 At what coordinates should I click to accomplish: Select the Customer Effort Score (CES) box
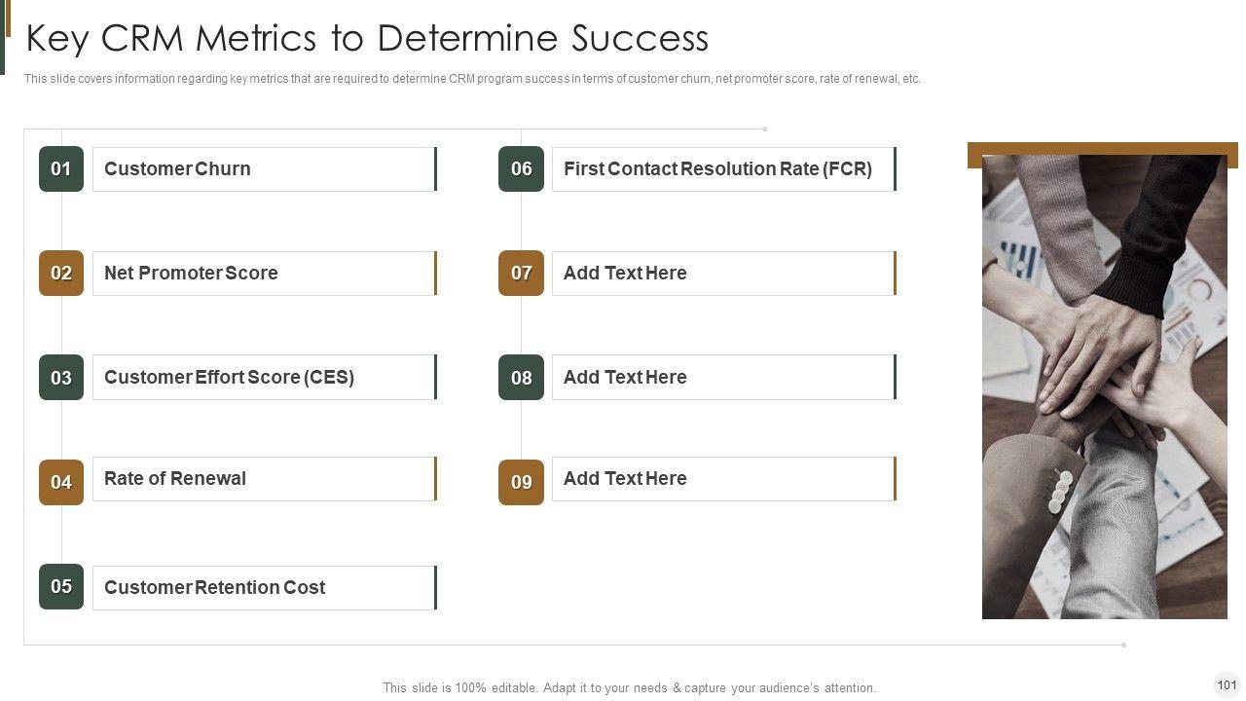click(264, 378)
